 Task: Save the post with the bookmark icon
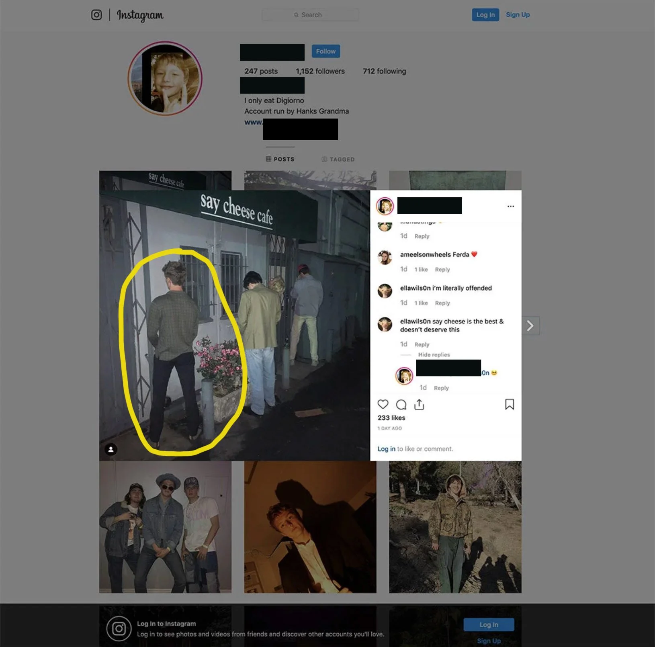510,404
